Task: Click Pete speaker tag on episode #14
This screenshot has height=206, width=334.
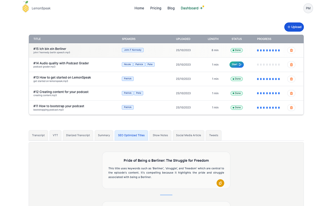Action: click(150, 64)
